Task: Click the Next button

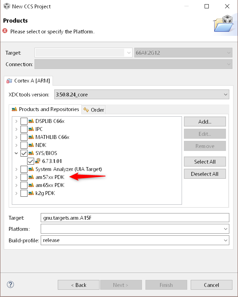Action: click(x=121, y=285)
